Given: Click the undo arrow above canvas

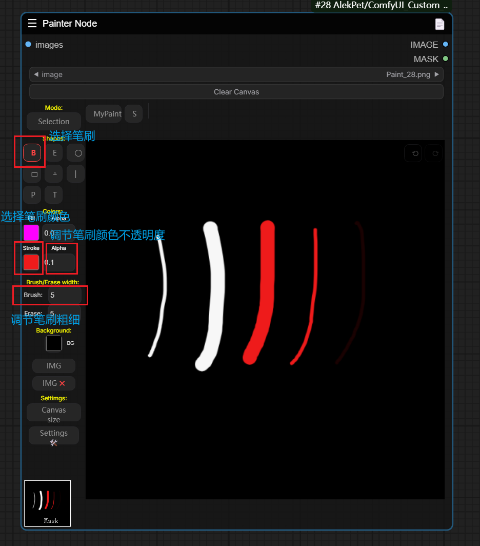Looking at the screenshot, I should tap(413, 153).
